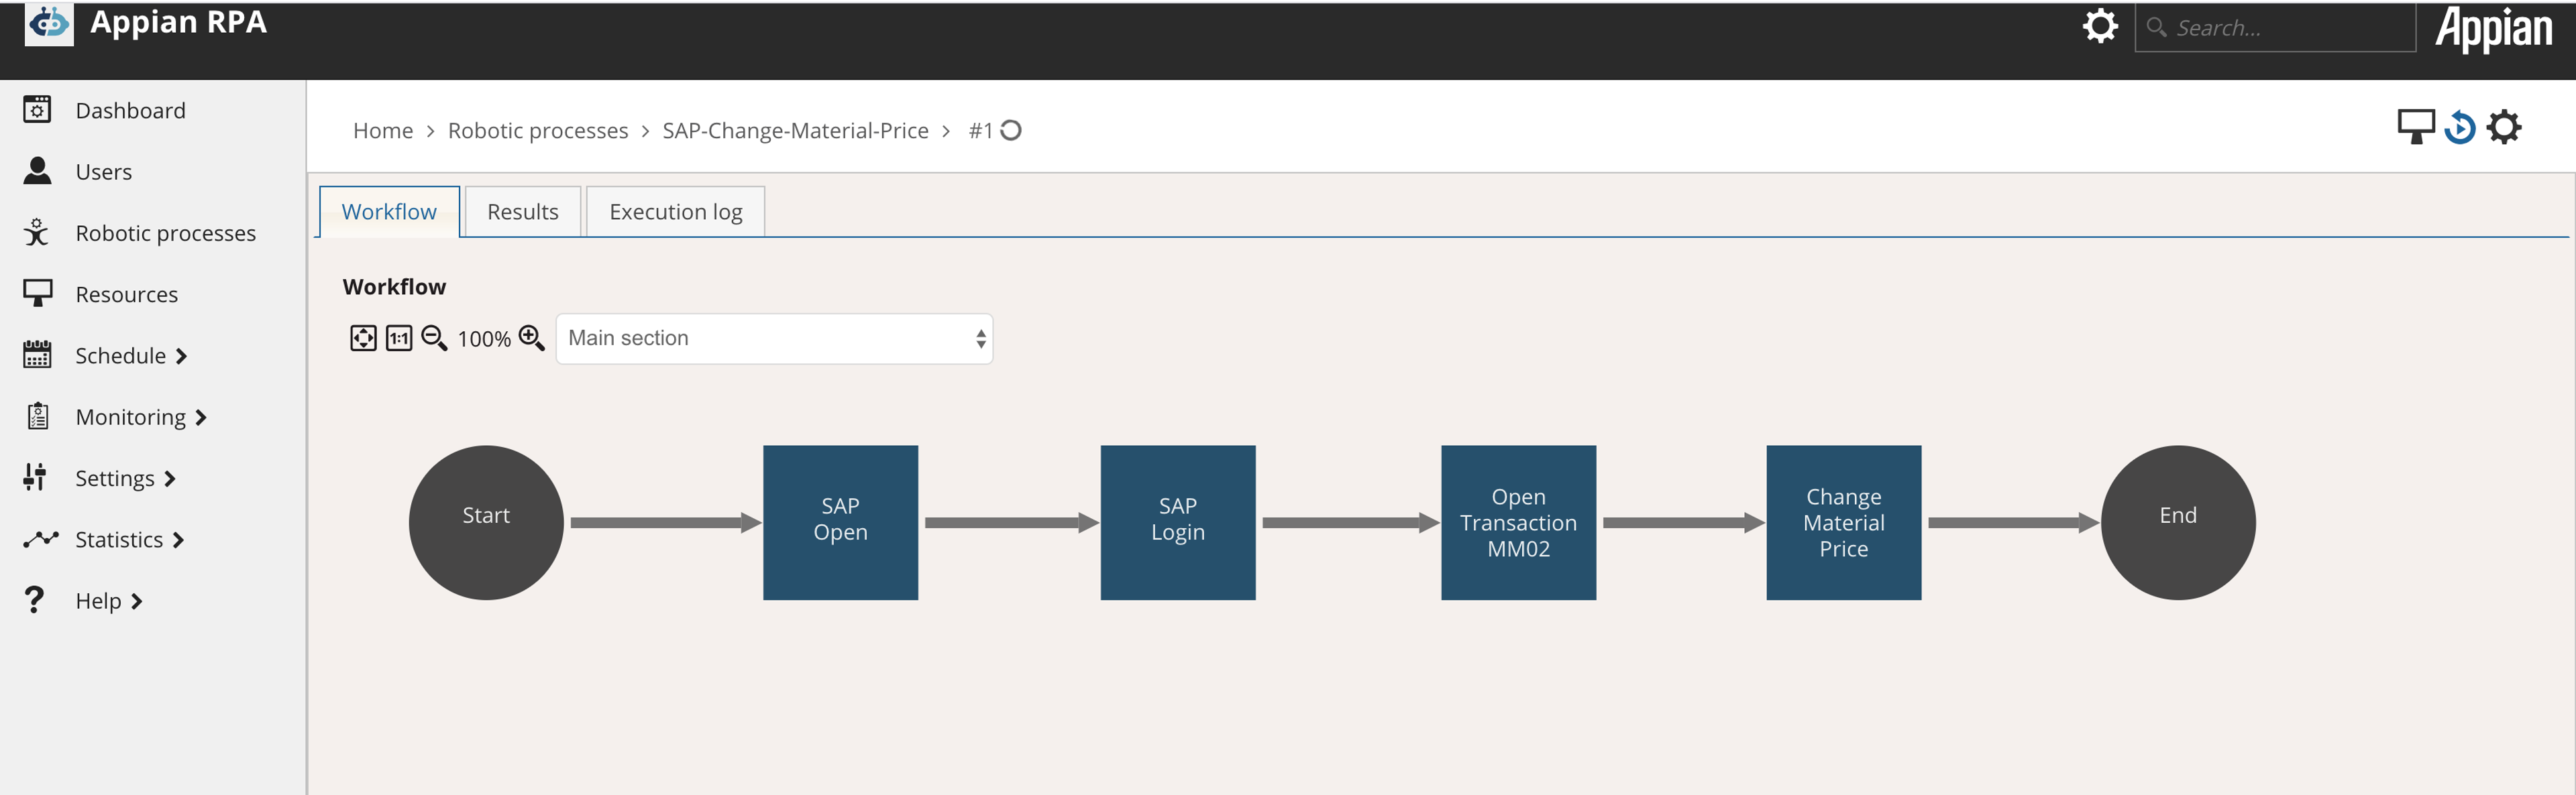Open Robotic processes breadcrumb link
The height and width of the screenshot is (795, 2576).
538,131
